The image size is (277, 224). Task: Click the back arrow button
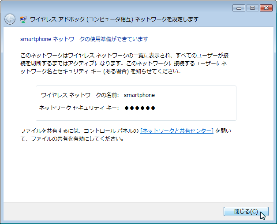coord(10,19)
